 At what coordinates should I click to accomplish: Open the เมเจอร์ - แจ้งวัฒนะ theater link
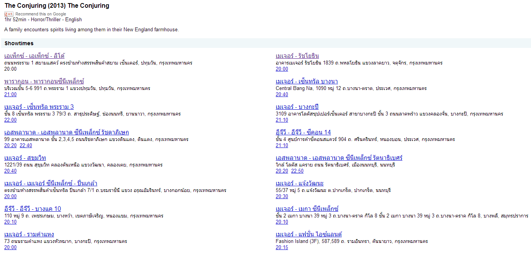click(x=300, y=183)
